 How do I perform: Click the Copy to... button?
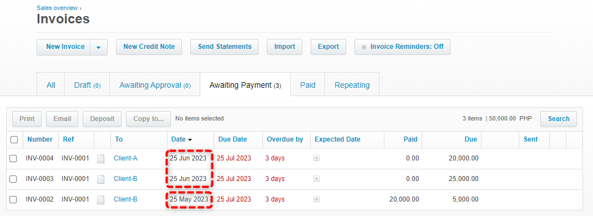(148, 119)
